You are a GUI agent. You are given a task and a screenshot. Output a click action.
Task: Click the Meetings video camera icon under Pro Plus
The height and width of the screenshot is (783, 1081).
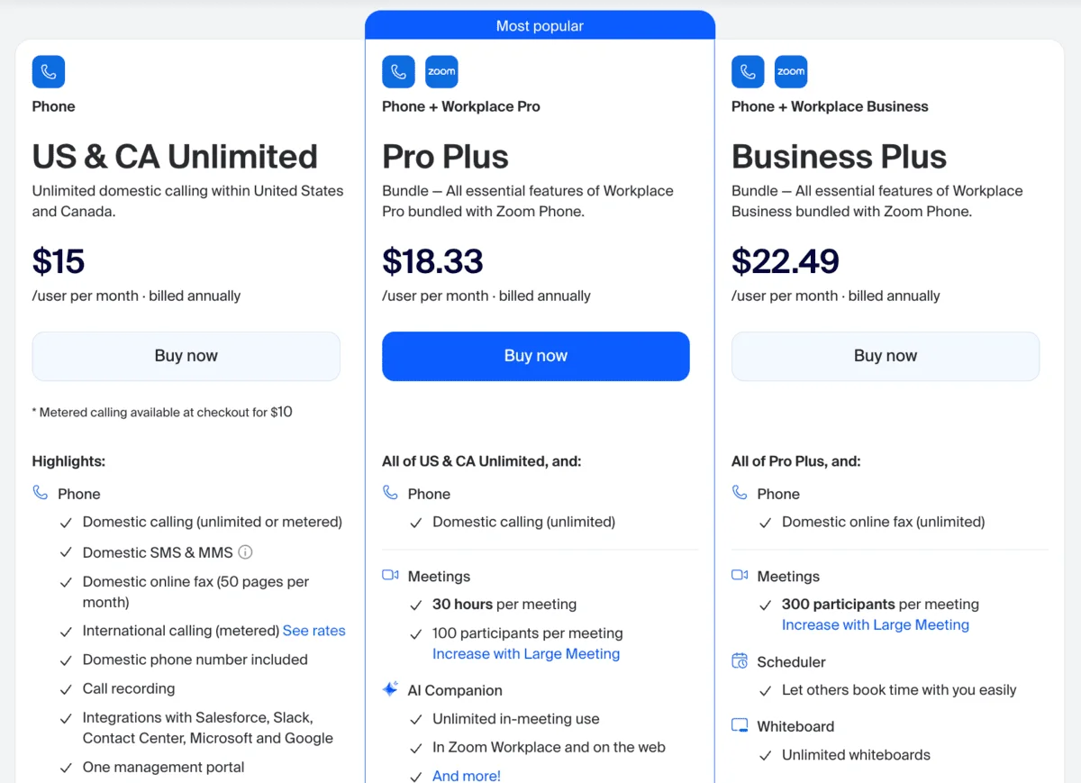click(x=389, y=576)
